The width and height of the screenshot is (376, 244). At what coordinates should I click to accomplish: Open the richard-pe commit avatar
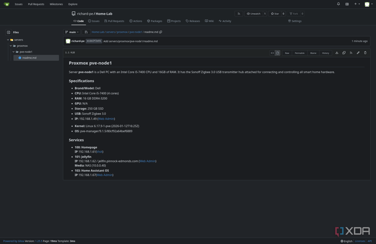pos(68,41)
